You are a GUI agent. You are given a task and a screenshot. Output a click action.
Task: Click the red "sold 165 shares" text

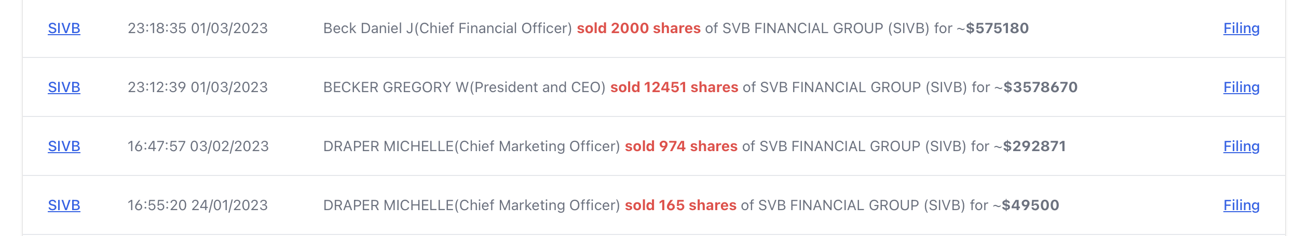680,205
